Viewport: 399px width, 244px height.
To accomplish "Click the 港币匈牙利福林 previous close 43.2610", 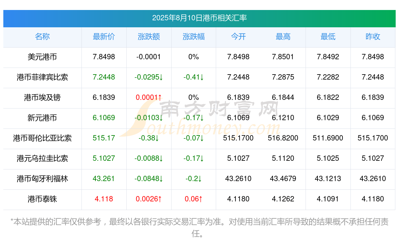I will tap(373, 179).
